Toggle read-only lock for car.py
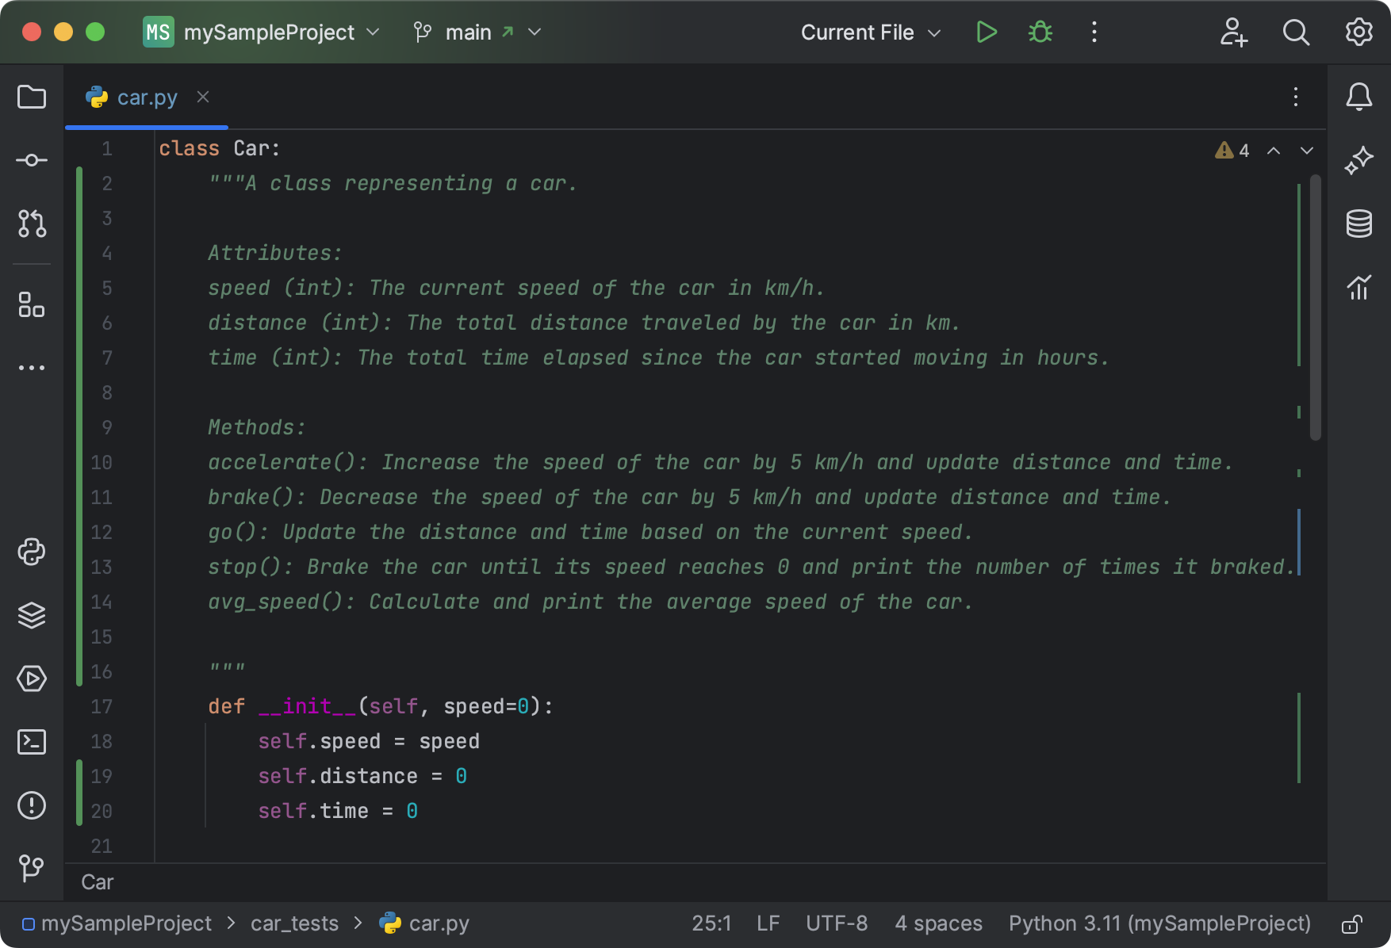The image size is (1391, 948). pos(1351,924)
